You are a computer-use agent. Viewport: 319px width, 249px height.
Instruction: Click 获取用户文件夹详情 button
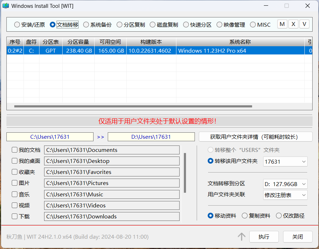point(256,137)
